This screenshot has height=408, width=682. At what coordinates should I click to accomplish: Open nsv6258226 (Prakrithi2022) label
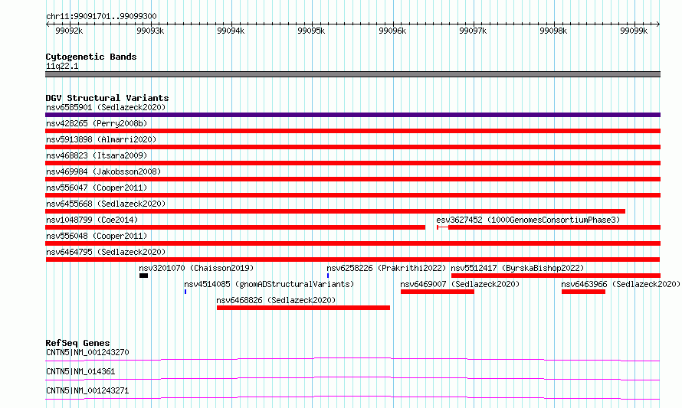coord(386,268)
